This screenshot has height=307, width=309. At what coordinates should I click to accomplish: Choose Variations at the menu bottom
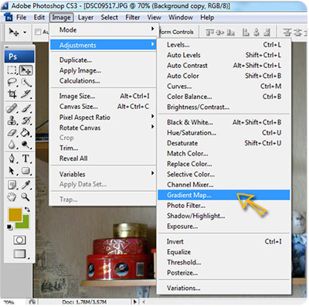[223, 288]
